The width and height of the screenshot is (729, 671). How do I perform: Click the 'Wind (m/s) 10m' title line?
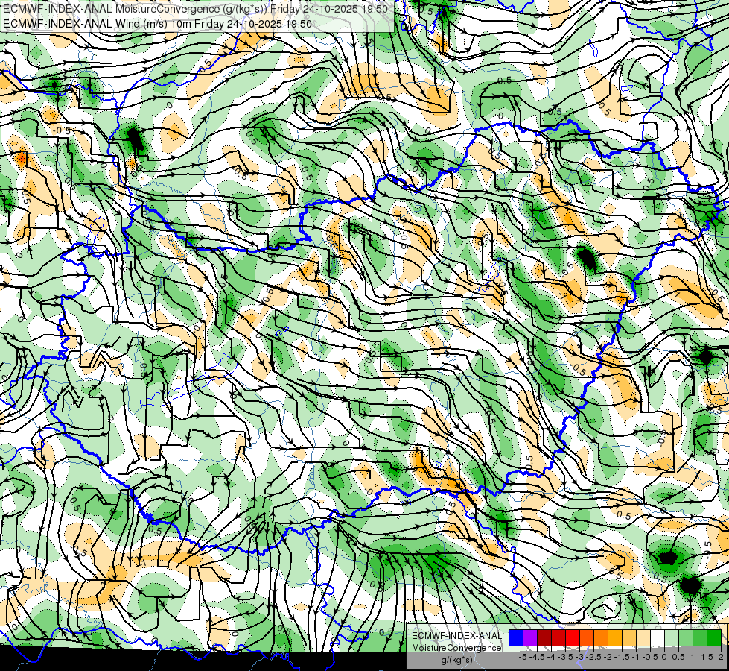point(157,24)
